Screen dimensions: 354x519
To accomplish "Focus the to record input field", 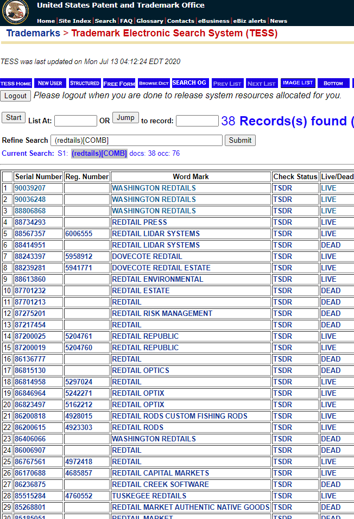I will [x=197, y=121].
